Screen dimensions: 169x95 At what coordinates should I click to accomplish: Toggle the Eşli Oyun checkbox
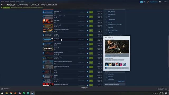pyautogui.click(x=106, y=27)
